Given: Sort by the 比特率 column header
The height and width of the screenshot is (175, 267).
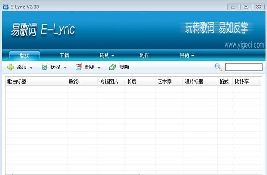Looking at the screenshot, I should coord(246,81).
